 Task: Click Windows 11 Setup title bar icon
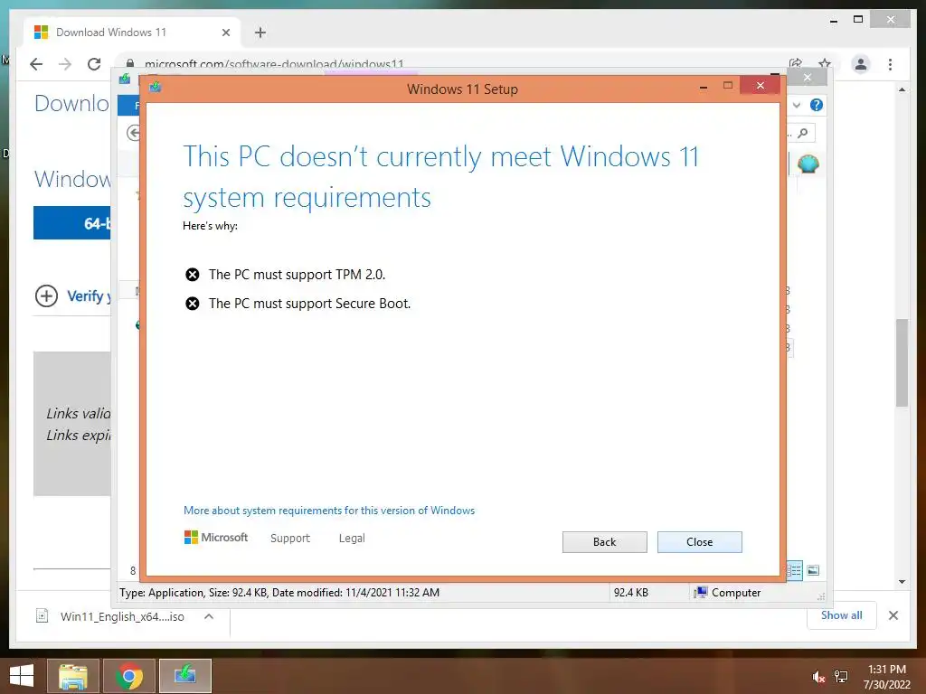[x=156, y=88]
